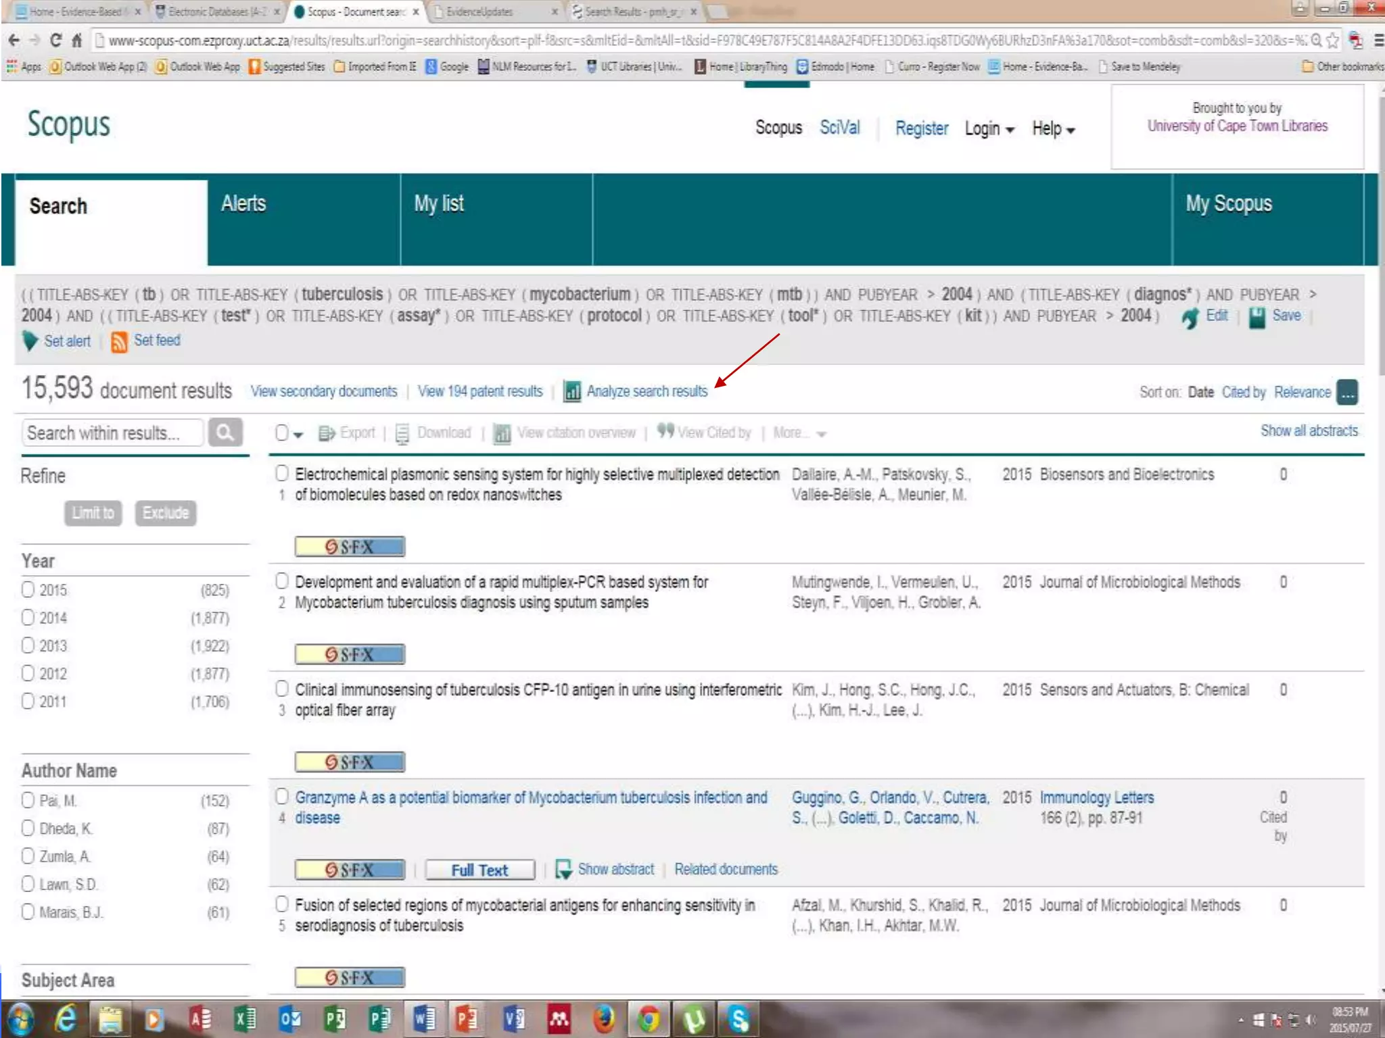Click the magnifier search-within-results button

tap(225, 432)
